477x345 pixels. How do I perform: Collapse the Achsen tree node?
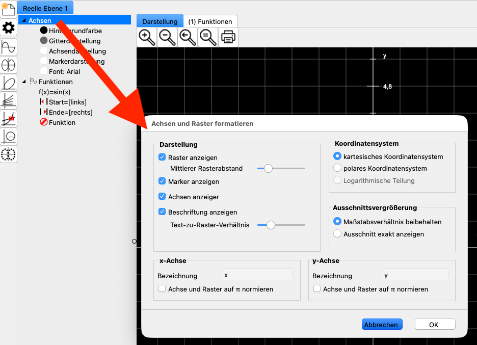[x=24, y=20]
